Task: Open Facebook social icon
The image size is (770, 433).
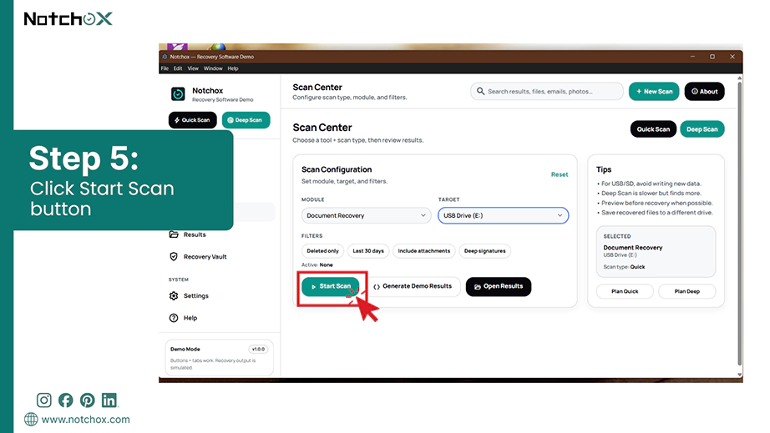Action: point(65,400)
